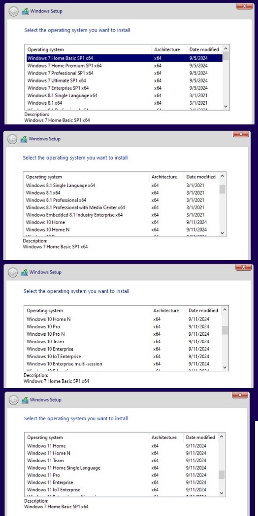Select Windows 7 Enterprise SP1 x64
Viewport: 258px width, 516px height.
coord(125,88)
